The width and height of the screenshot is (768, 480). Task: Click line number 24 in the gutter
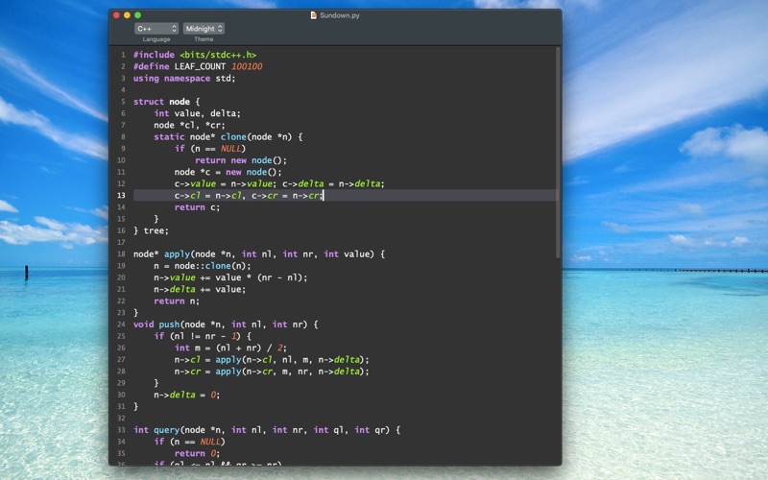(121, 324)
